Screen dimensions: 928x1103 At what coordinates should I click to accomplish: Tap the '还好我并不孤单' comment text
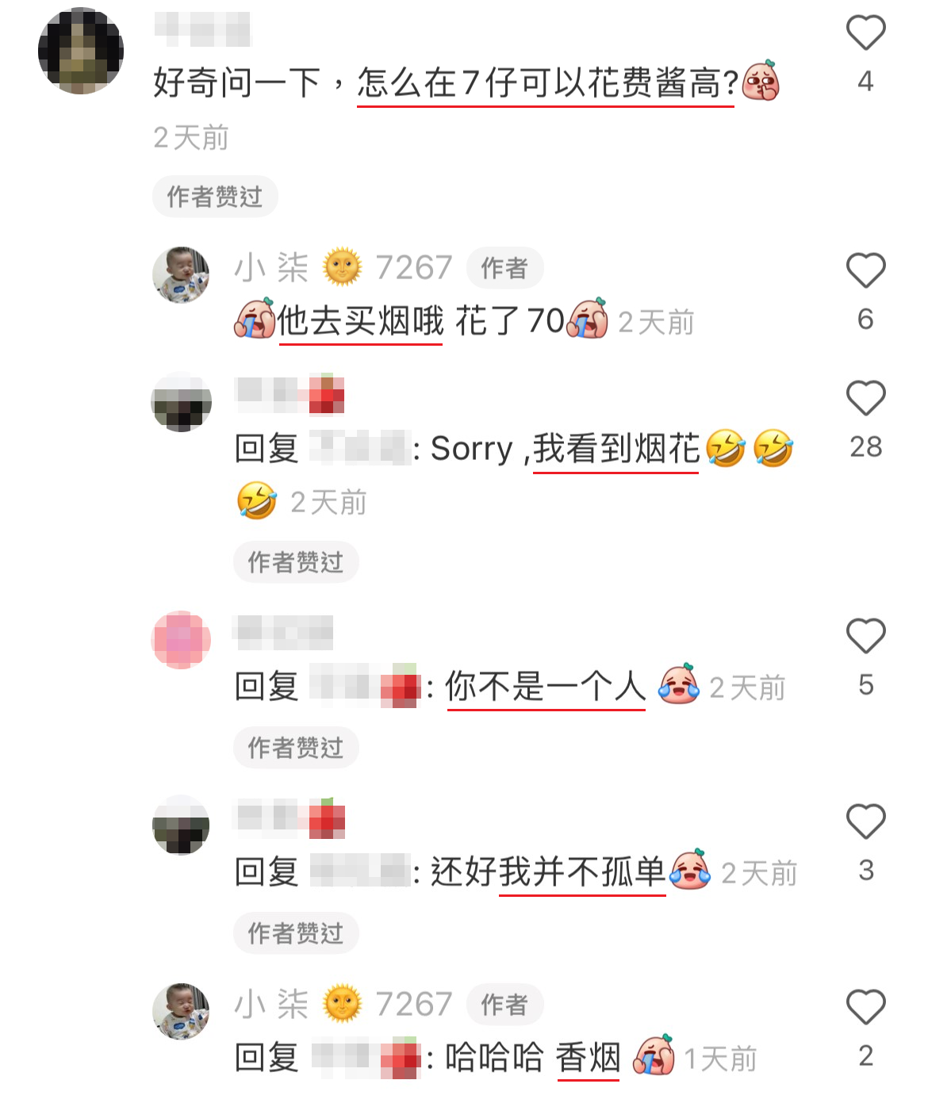547,872
